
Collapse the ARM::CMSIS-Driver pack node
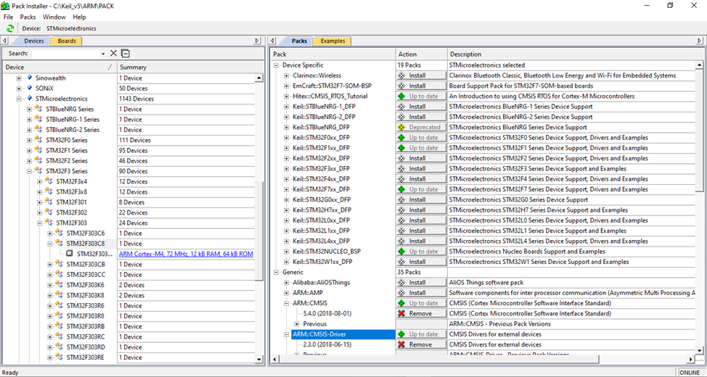287,335
